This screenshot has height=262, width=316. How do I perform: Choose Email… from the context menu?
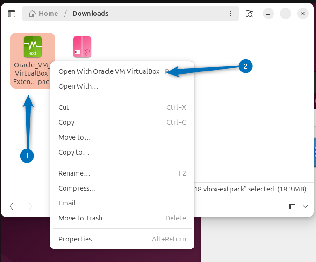tap(71, 203)
